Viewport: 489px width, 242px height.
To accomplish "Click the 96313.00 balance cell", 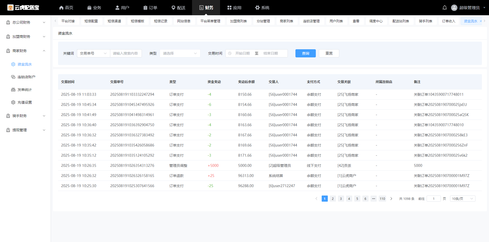I will 246,176.
